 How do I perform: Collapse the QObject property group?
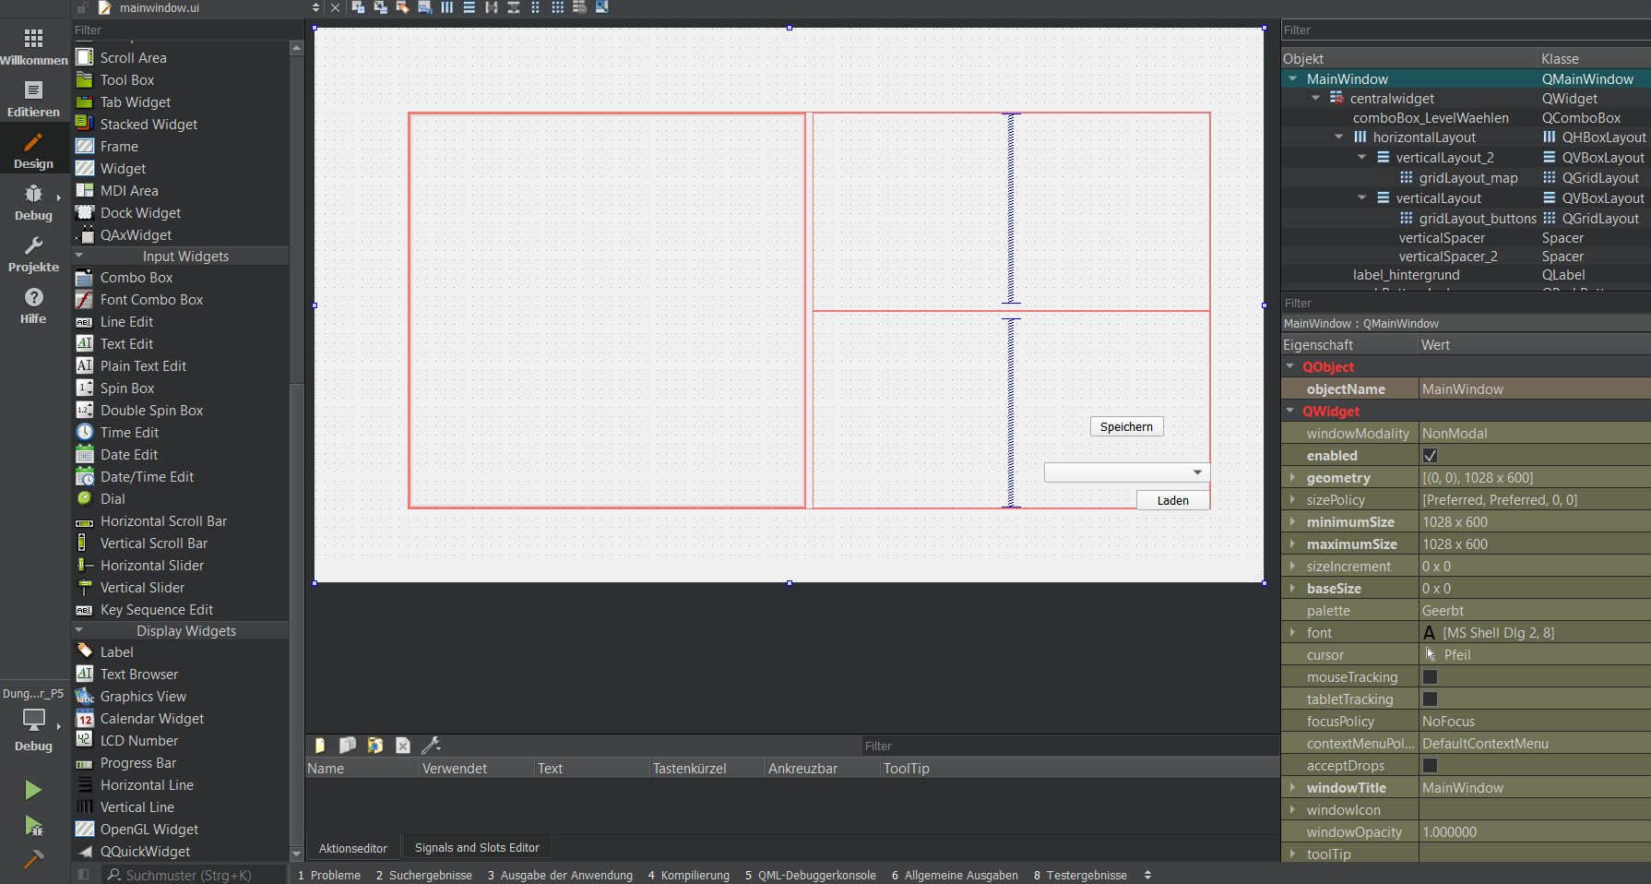pyautogui.click(x=1290, y=367)
